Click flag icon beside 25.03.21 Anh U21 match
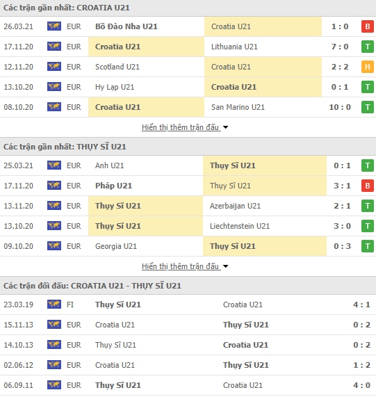 (54, 165)
